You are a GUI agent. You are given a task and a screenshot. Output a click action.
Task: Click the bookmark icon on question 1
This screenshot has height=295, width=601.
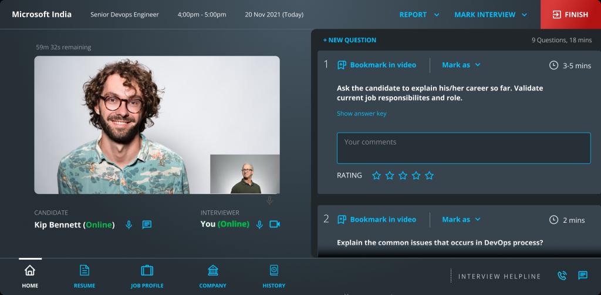pos(342,65)
